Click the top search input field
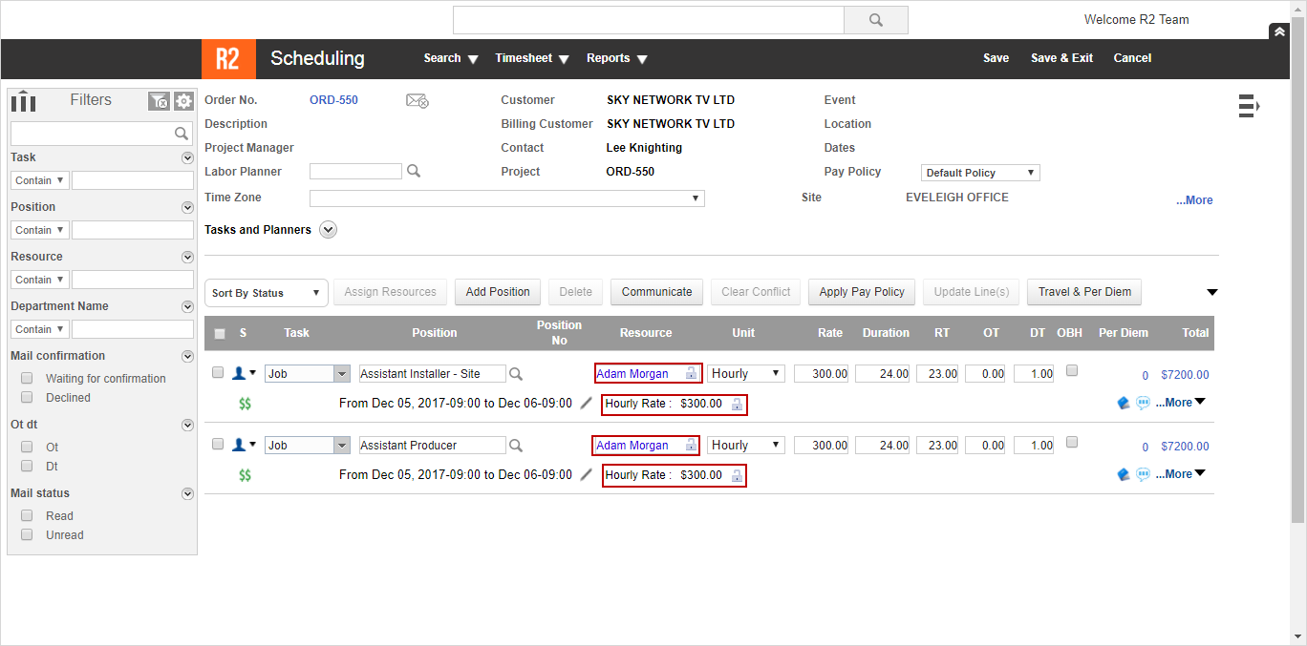Image resolution: width=1307 pixels, height=646 pixels. point(648,20)
